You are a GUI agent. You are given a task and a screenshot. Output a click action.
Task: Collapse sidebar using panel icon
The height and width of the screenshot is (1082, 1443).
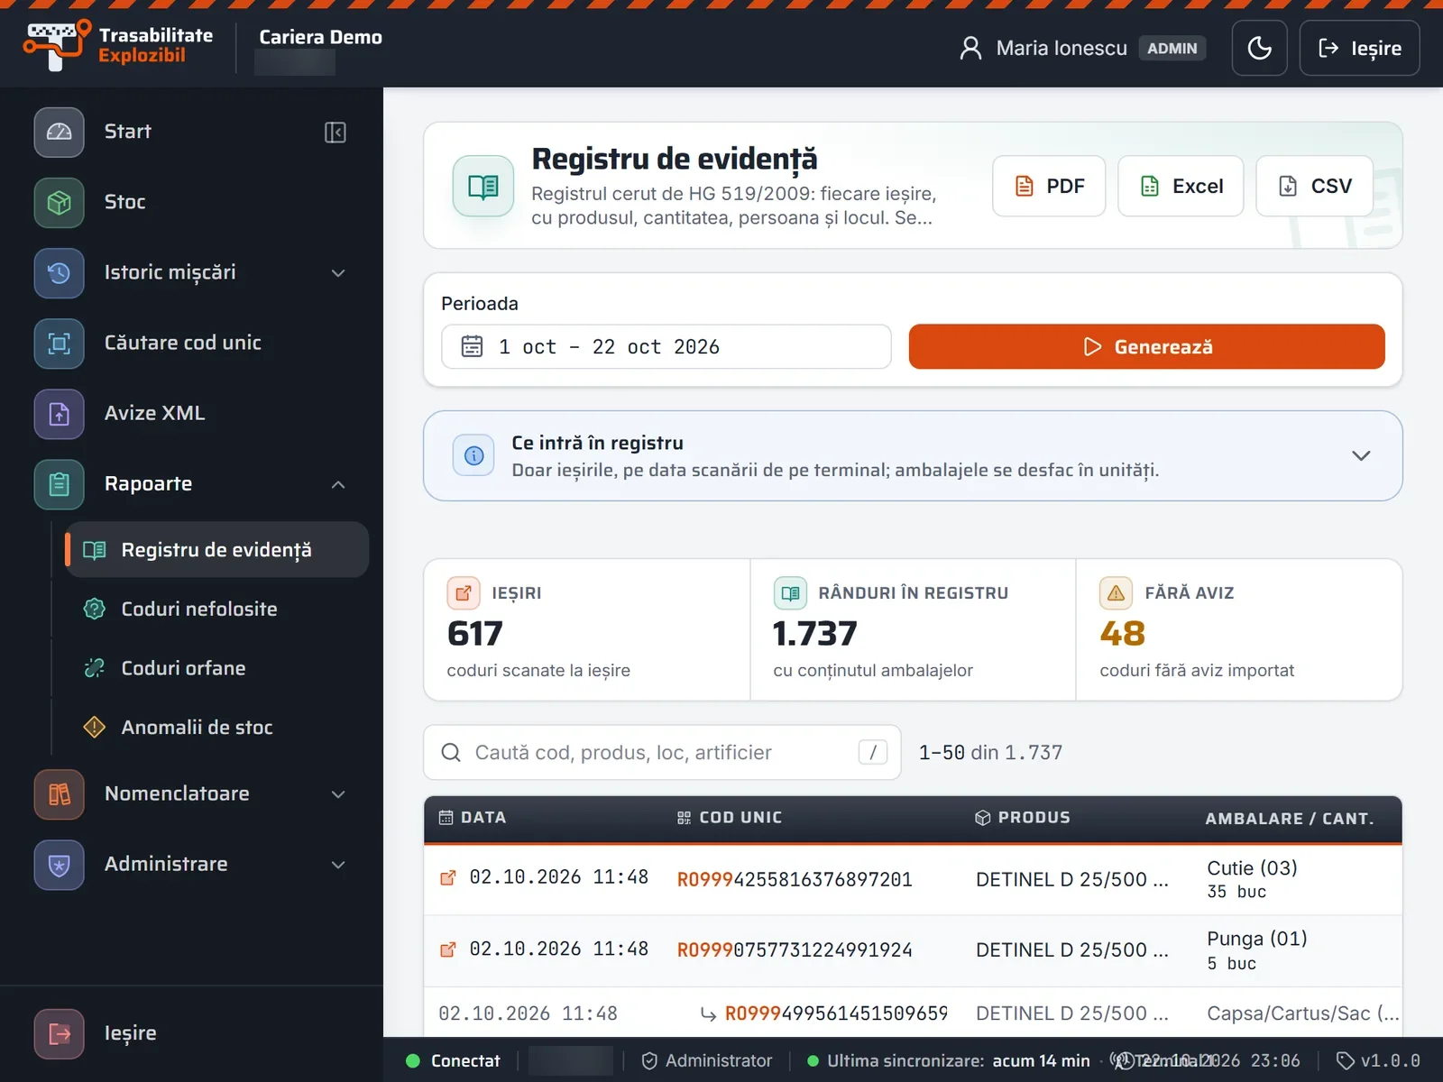(335, 133)
